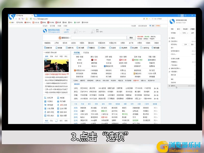Screen dimensions: 204x153
Task: Click 携程旅行网 blue icon link
Action: [105, 66]
